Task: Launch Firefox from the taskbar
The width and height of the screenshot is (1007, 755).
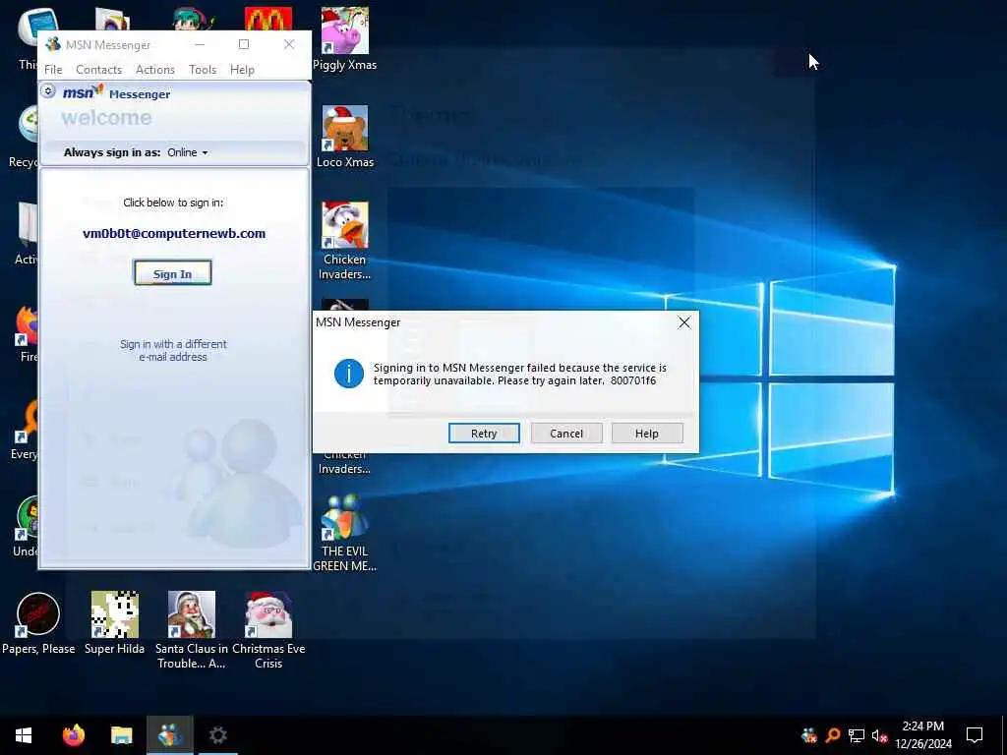Action: (73, 735)
